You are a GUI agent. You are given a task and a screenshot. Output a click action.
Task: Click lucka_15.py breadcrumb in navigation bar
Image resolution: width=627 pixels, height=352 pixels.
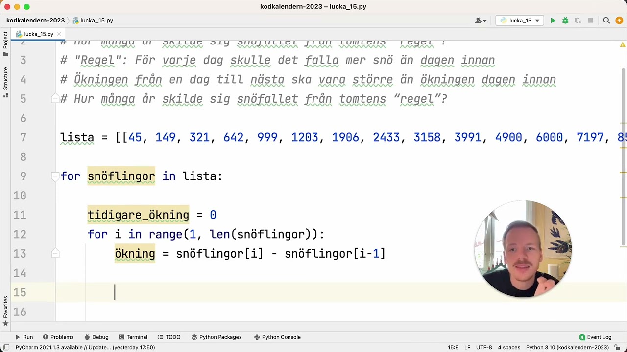93,21
